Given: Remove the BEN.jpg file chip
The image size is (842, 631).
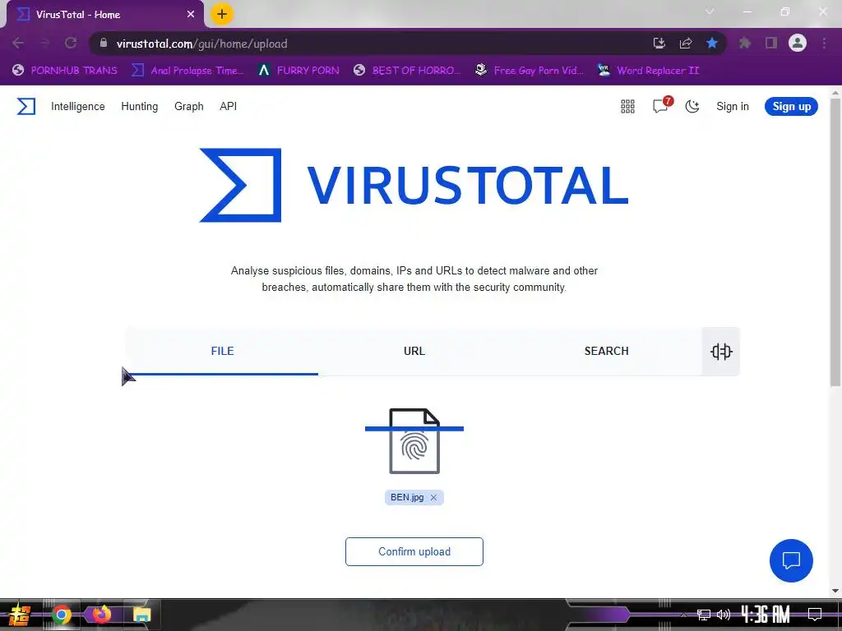Looking at the screenshot, I should [x=433, y=497].
